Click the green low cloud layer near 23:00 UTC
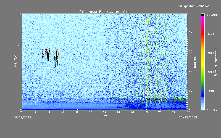221x138 pixels. (x=181, y=99)
